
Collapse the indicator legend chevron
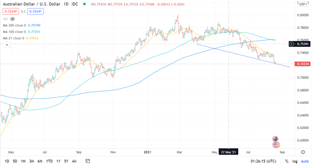[x=7, y=45]
